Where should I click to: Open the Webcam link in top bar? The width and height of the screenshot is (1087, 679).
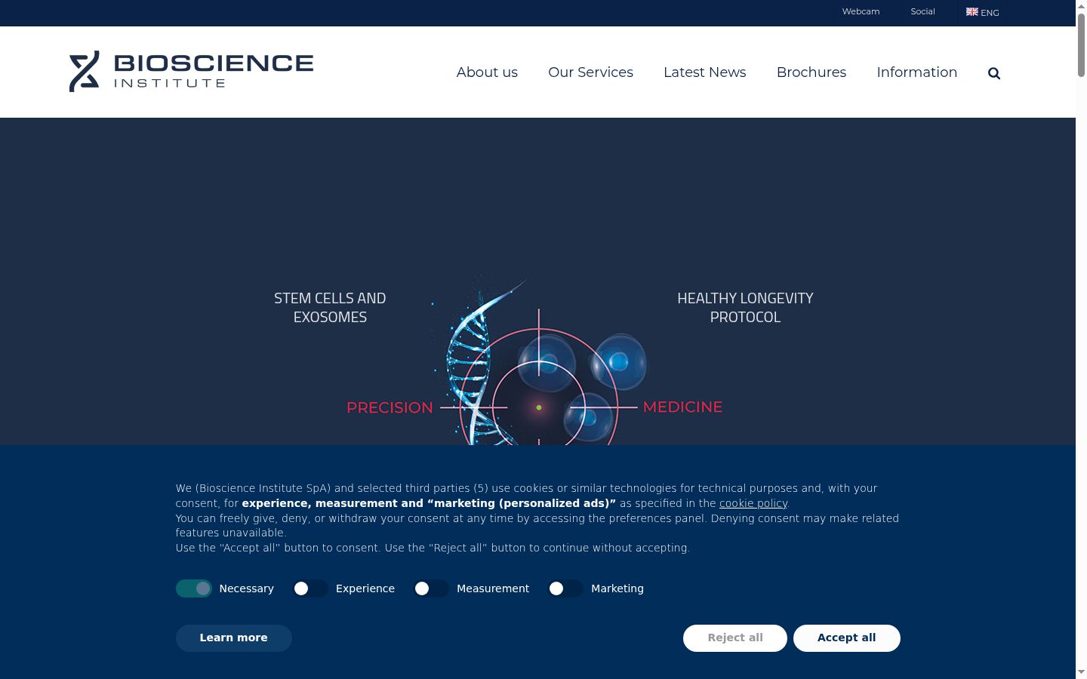coord(861,11)
